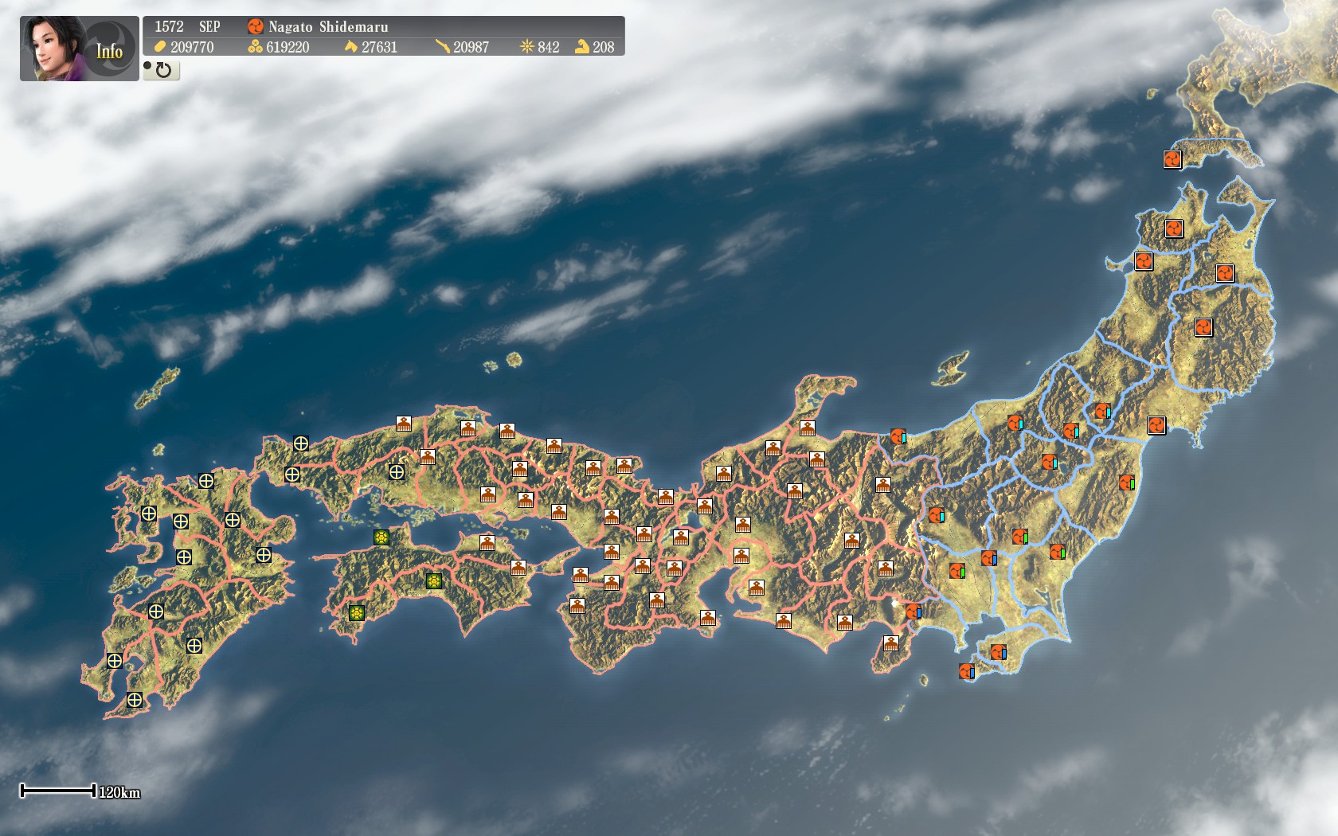Select the gold coin icon in resource bar

(160, 47)
